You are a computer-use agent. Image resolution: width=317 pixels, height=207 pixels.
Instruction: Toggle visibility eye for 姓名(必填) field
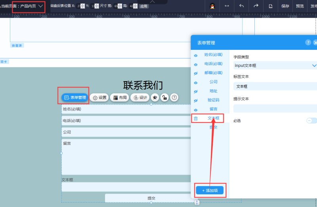[195, 55]
